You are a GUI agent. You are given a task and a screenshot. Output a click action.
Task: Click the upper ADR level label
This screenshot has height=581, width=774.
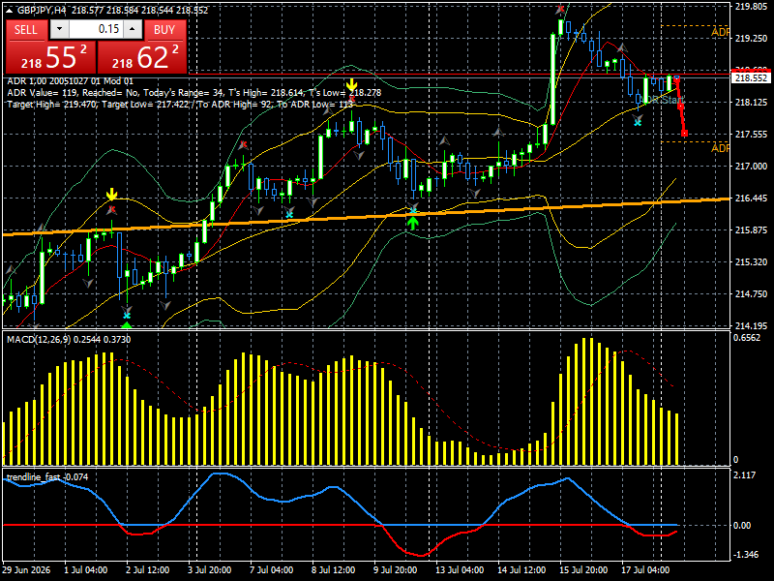pyautogui.click(x=720, y=32)
